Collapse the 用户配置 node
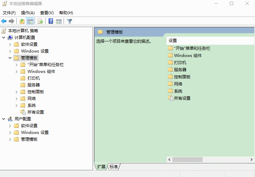 click(x=4, y=119)
